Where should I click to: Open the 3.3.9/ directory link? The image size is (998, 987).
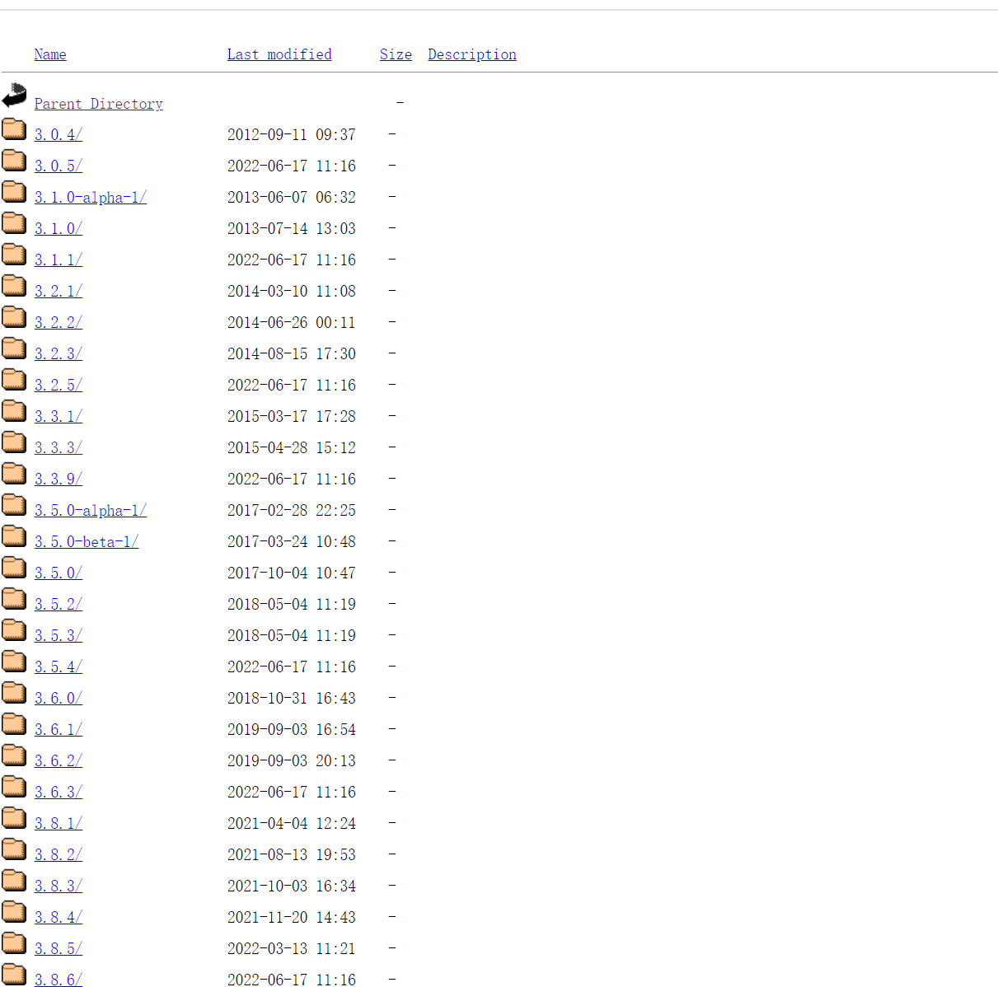59,479
